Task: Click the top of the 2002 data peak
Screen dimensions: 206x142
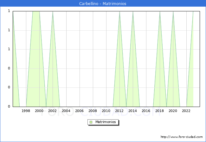Action: pyautogui.click(x=53, y=12)
